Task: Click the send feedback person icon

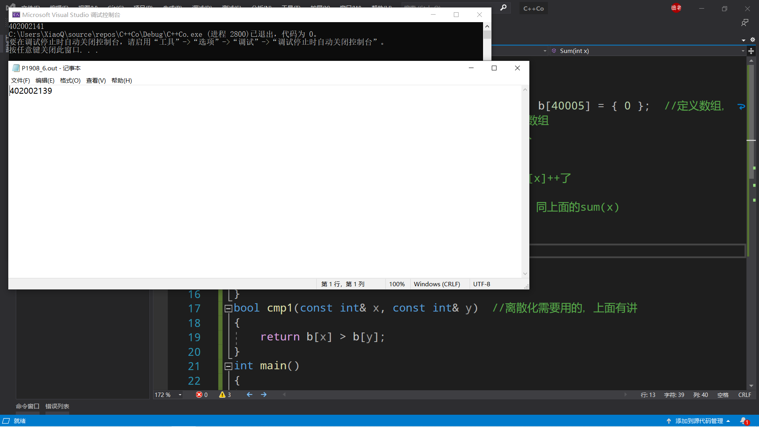Action: [745, 23]
